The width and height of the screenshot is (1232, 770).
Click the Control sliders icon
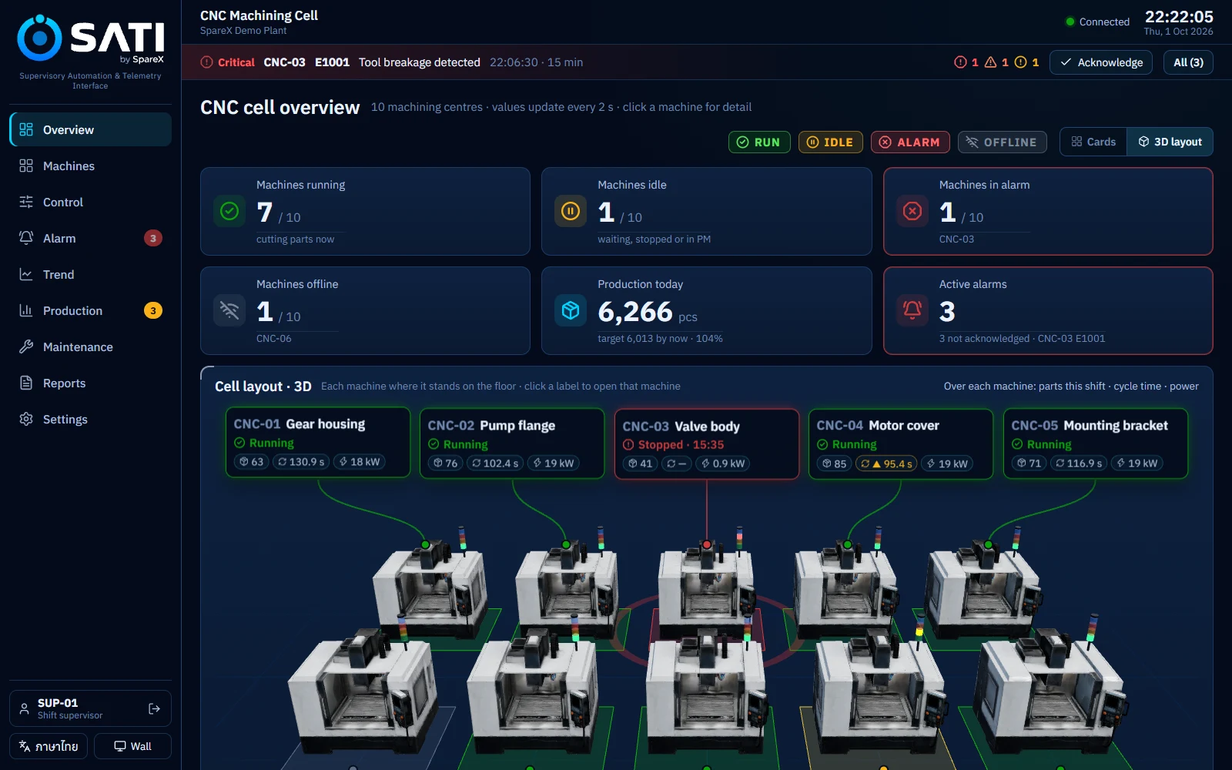click(x=26, y=202)
